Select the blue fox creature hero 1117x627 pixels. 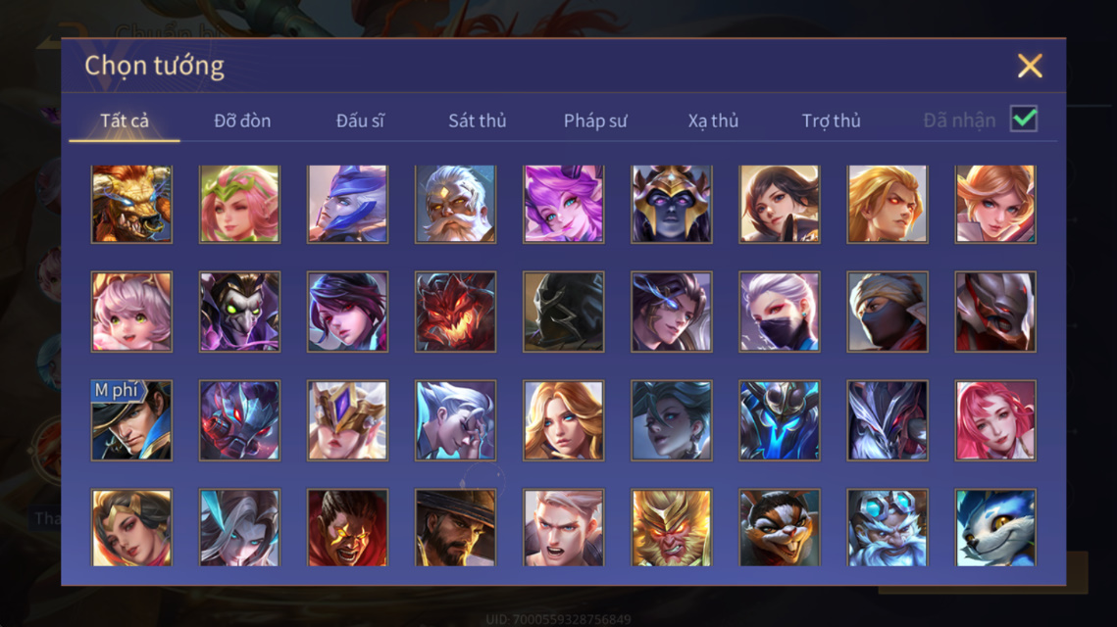pyautogui.click(x=995, y=527)
